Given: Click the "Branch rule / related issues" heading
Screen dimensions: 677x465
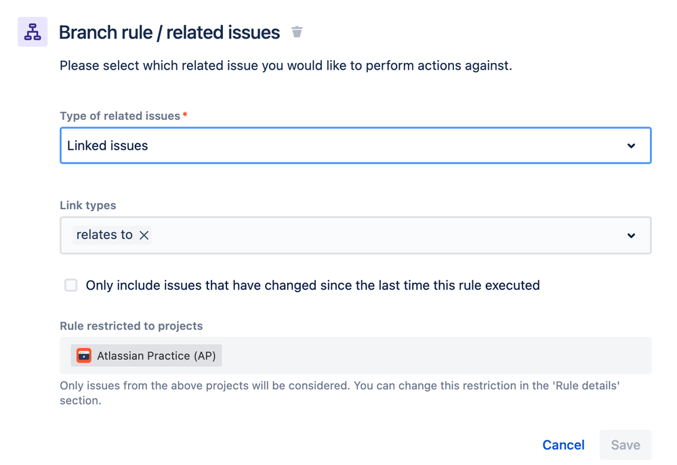Looking at the screenshot, I should 169,32.
